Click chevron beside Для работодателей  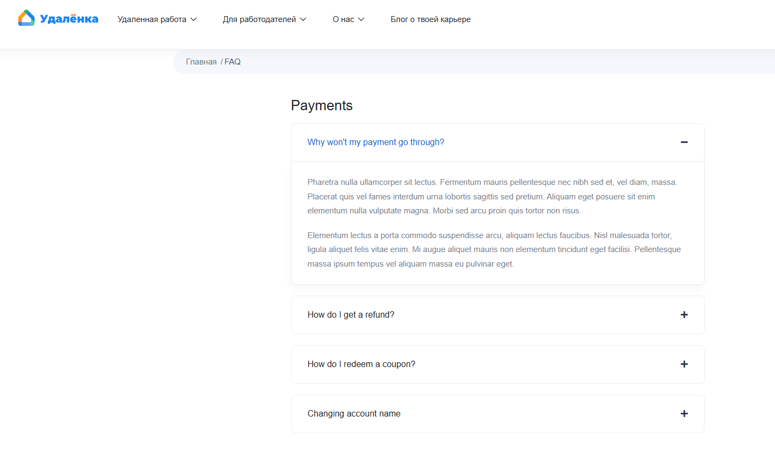[303, 19]
